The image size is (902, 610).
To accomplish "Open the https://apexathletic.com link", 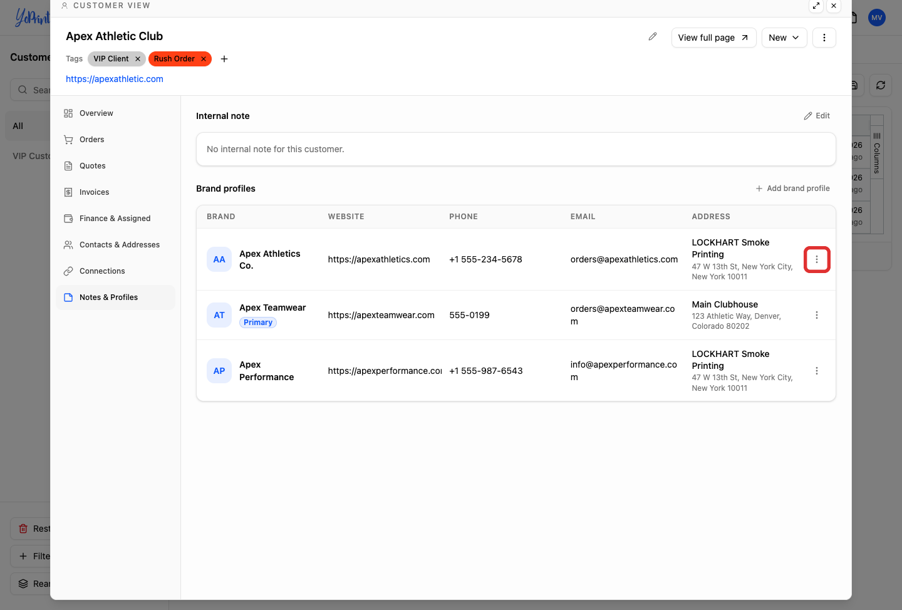I will click(x=115, y=79).
